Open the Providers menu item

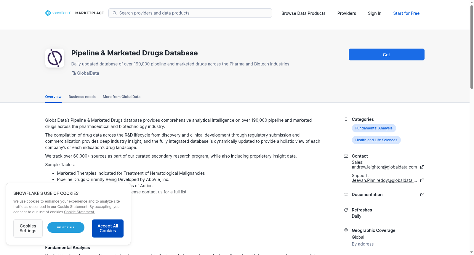347,13
